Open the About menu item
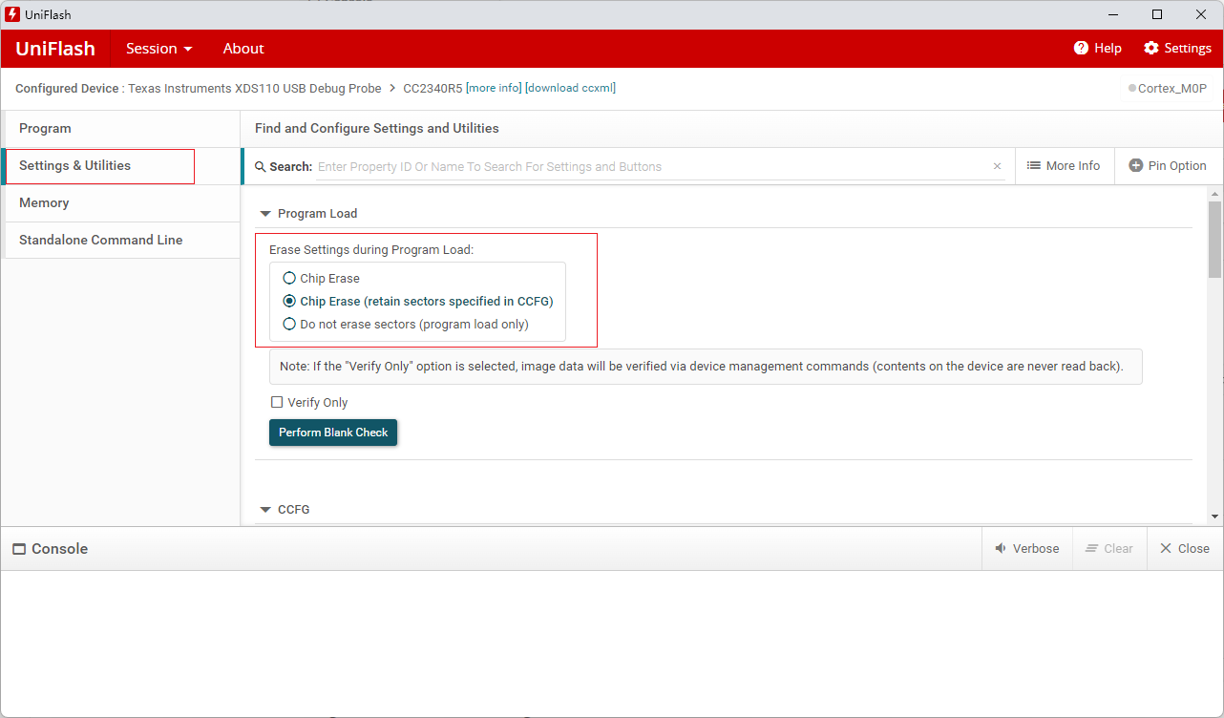Image resolution: width=1224 pixels, height=718 pixels. [243, 49]
